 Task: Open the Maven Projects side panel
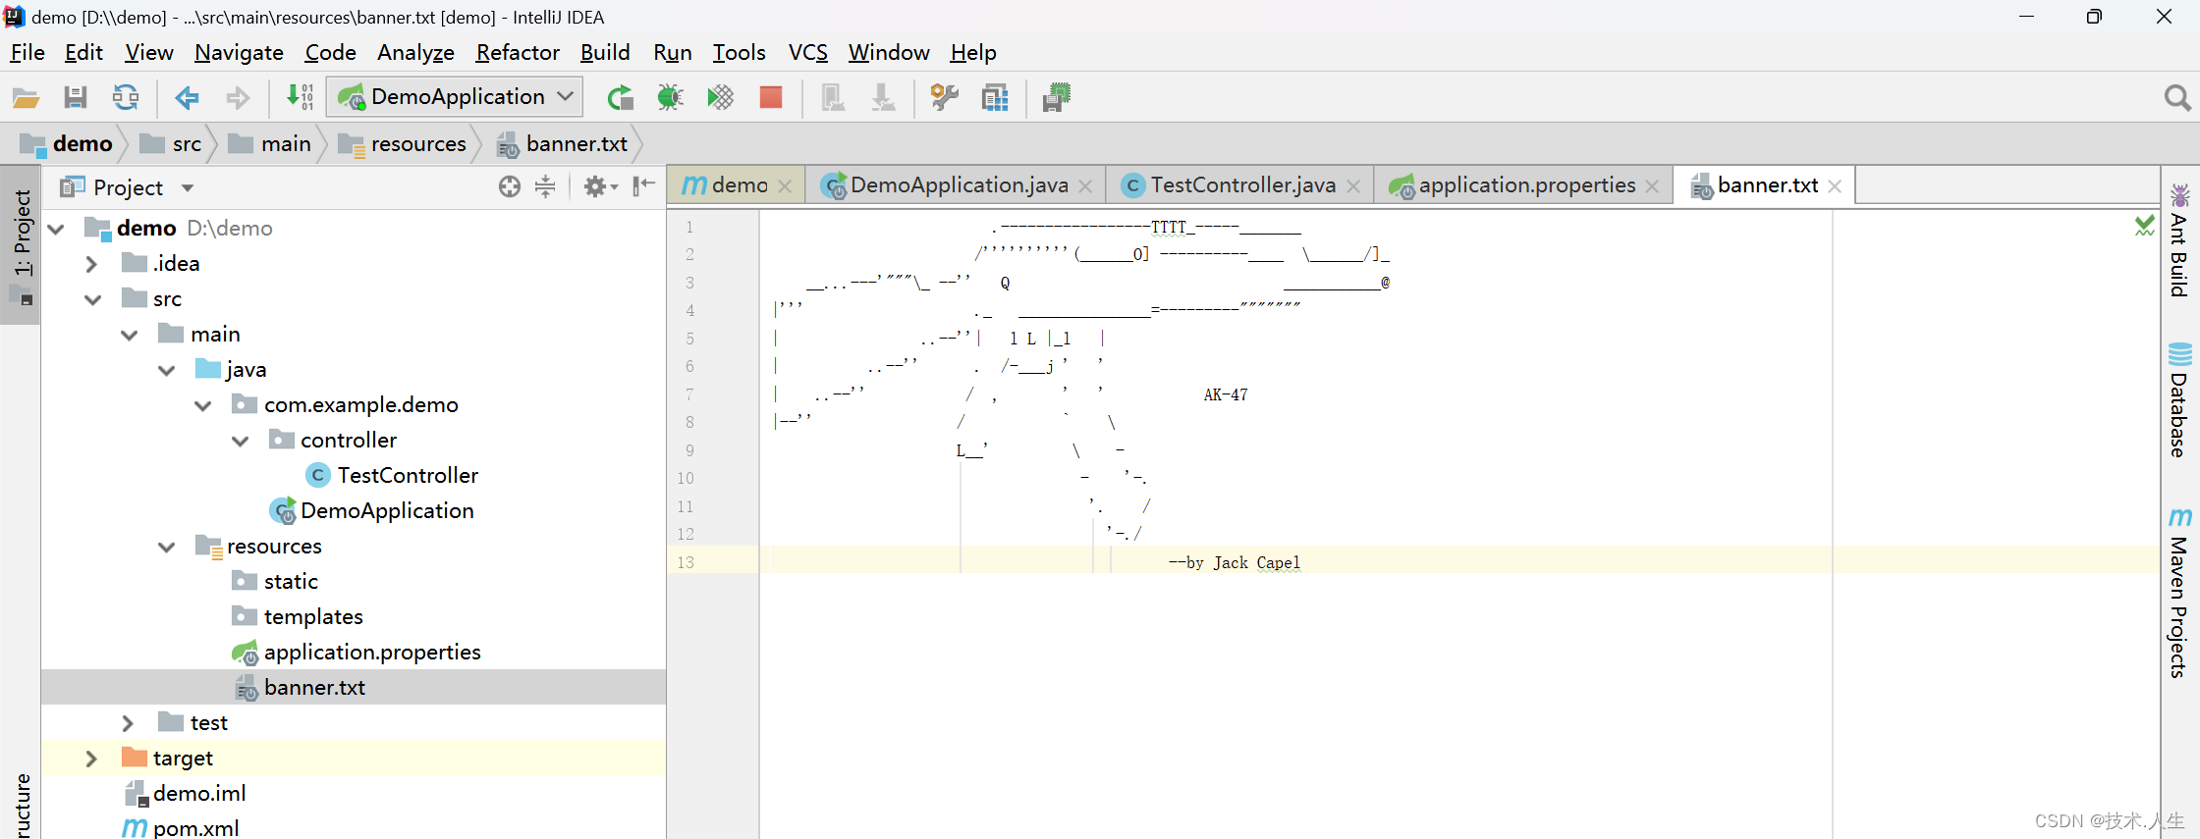2179,592
